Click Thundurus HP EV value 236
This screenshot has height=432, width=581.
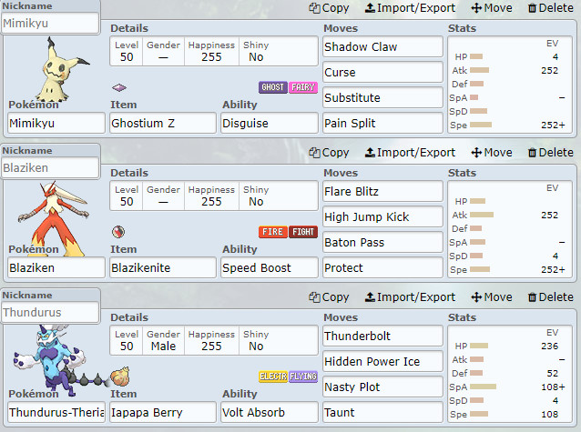click(549, 347)
